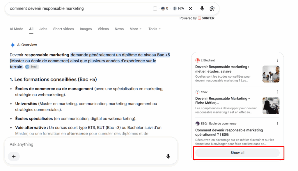Click the ESG Ecole de commerce favicon

tap(198, 124)
